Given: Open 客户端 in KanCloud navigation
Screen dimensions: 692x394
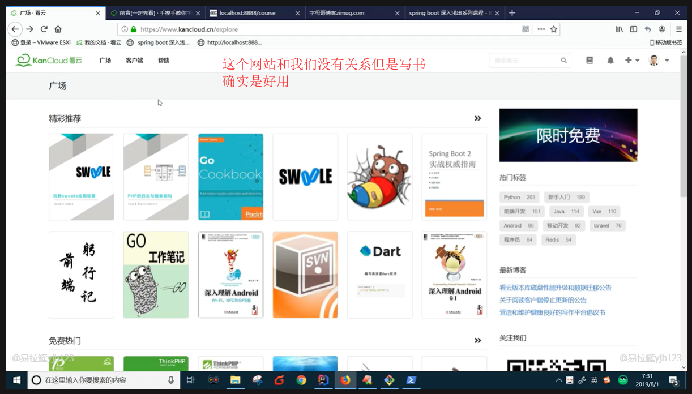Looking at the screenshot, I should tap(134, 61).
